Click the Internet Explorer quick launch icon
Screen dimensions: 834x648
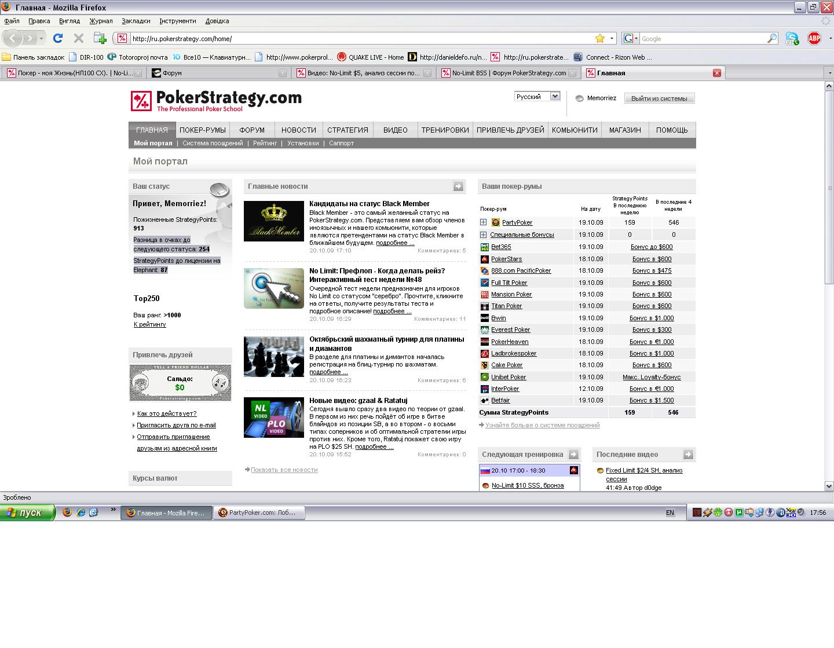pyautogui.click(x=81, y=512)
